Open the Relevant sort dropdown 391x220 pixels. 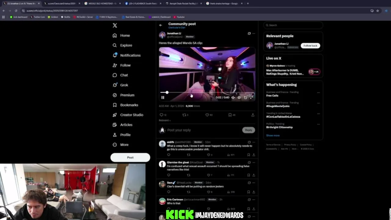165,120
